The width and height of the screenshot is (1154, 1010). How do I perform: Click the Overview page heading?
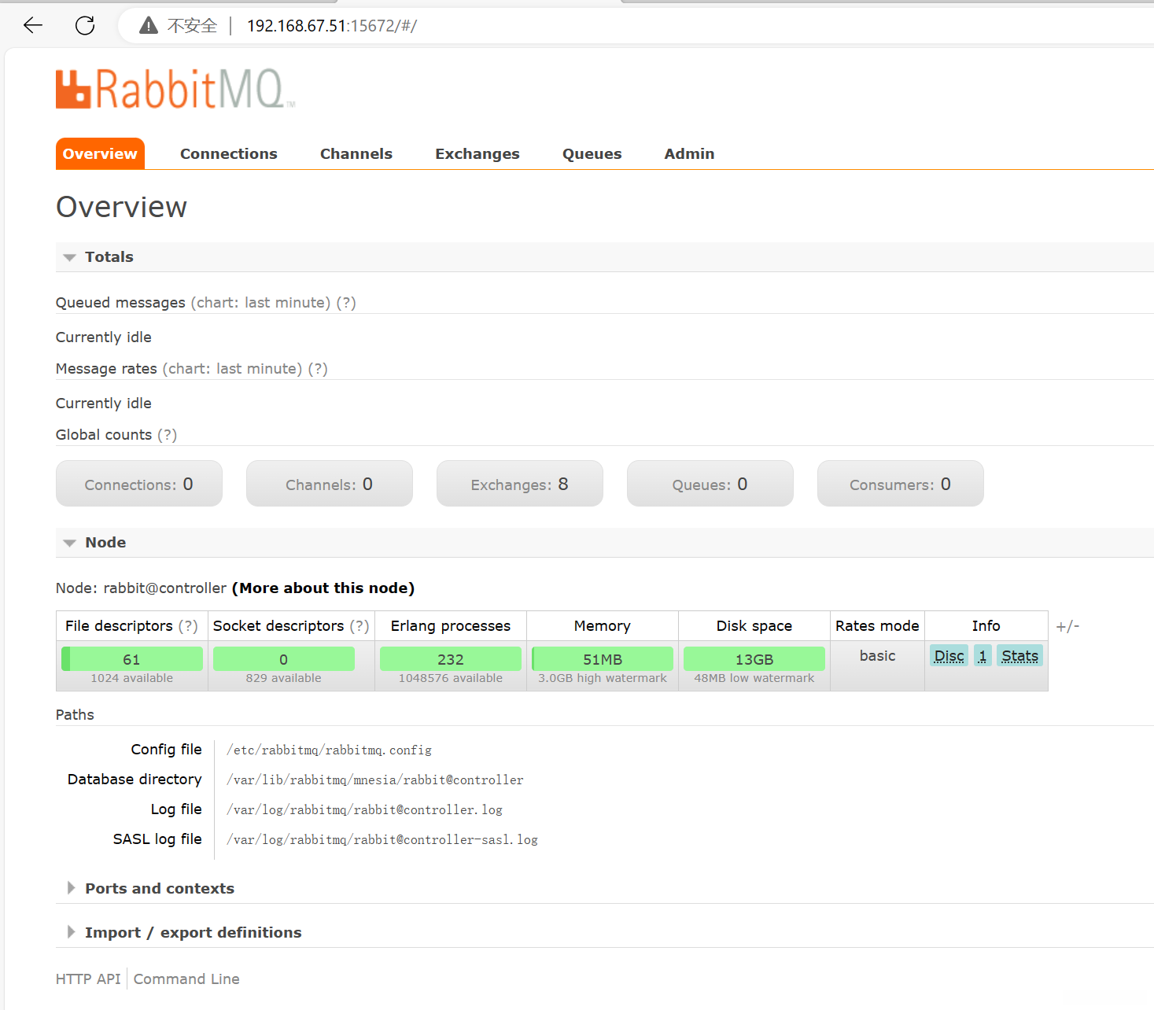pyautogui.click(x=122, y=207)
